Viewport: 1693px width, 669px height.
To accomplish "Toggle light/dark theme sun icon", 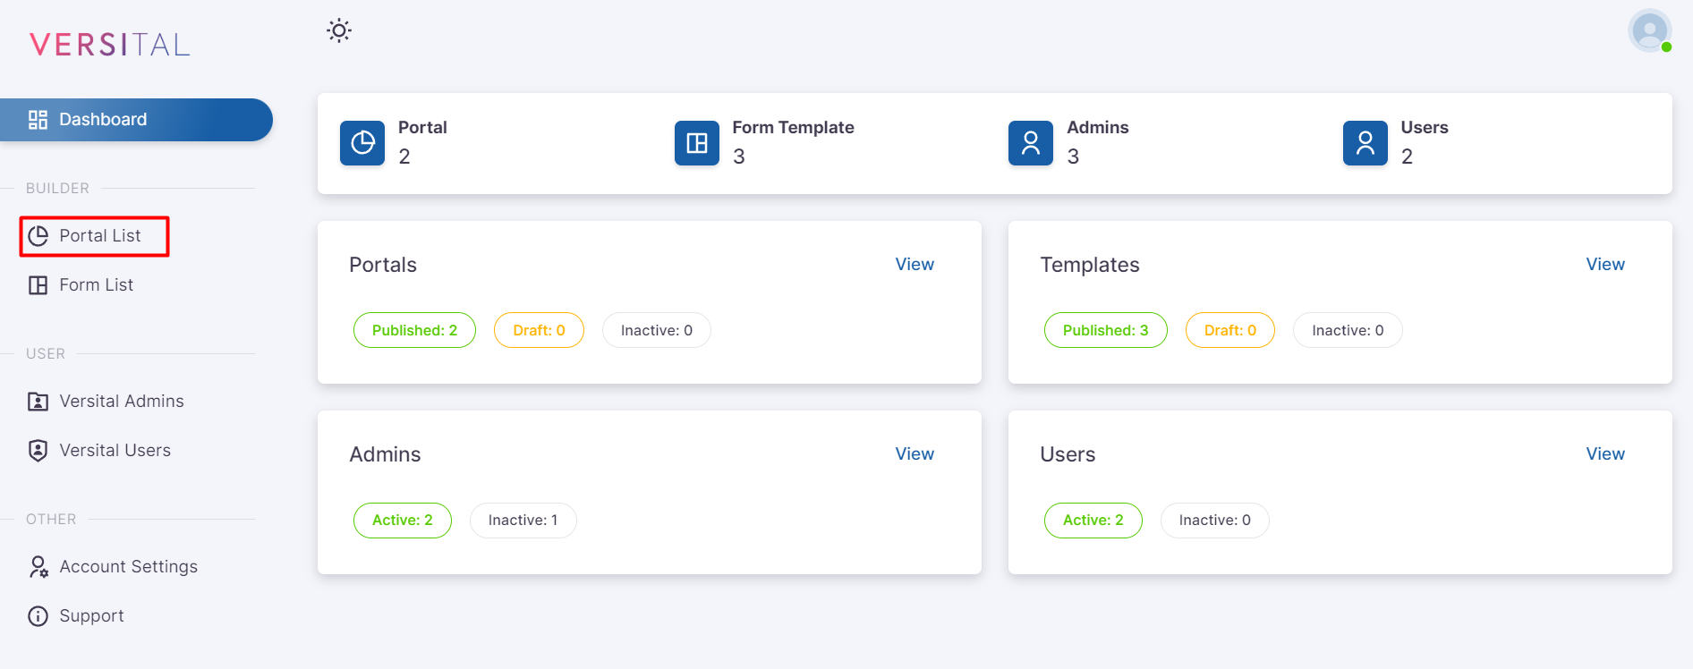I will (339, 30).
